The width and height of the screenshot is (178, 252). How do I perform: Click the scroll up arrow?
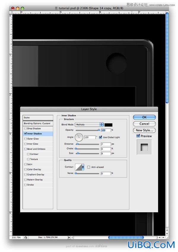tap(167, 230)
